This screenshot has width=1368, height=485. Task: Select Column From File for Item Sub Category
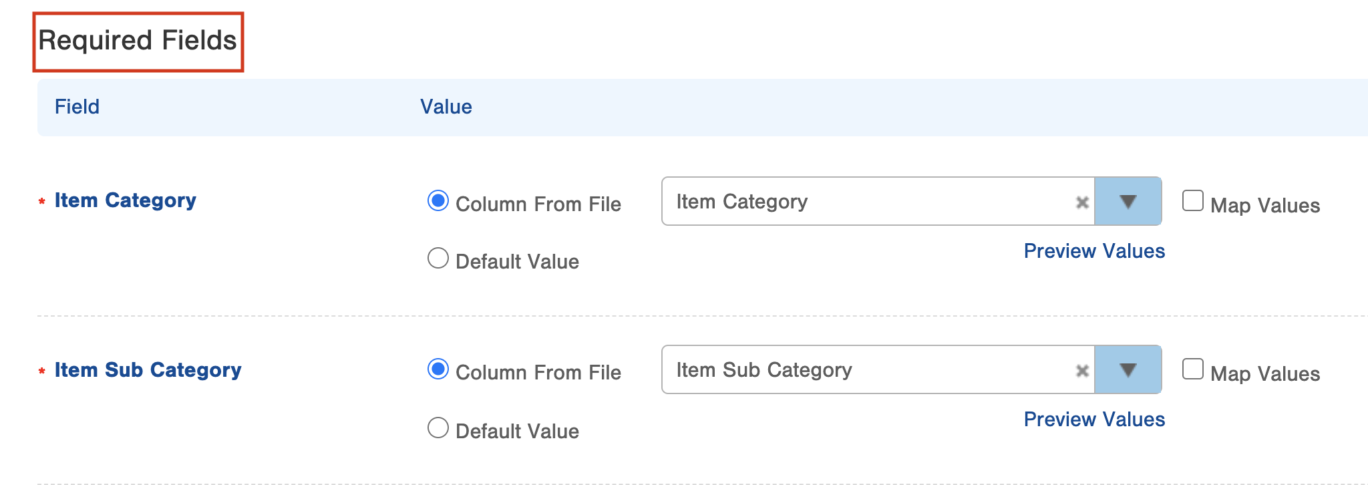coord(438,369)
